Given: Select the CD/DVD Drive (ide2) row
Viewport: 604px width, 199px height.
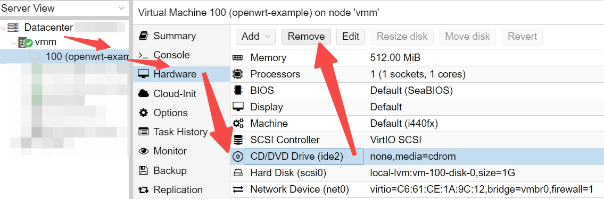Looking at the screenshot, I should click(417, 157).
